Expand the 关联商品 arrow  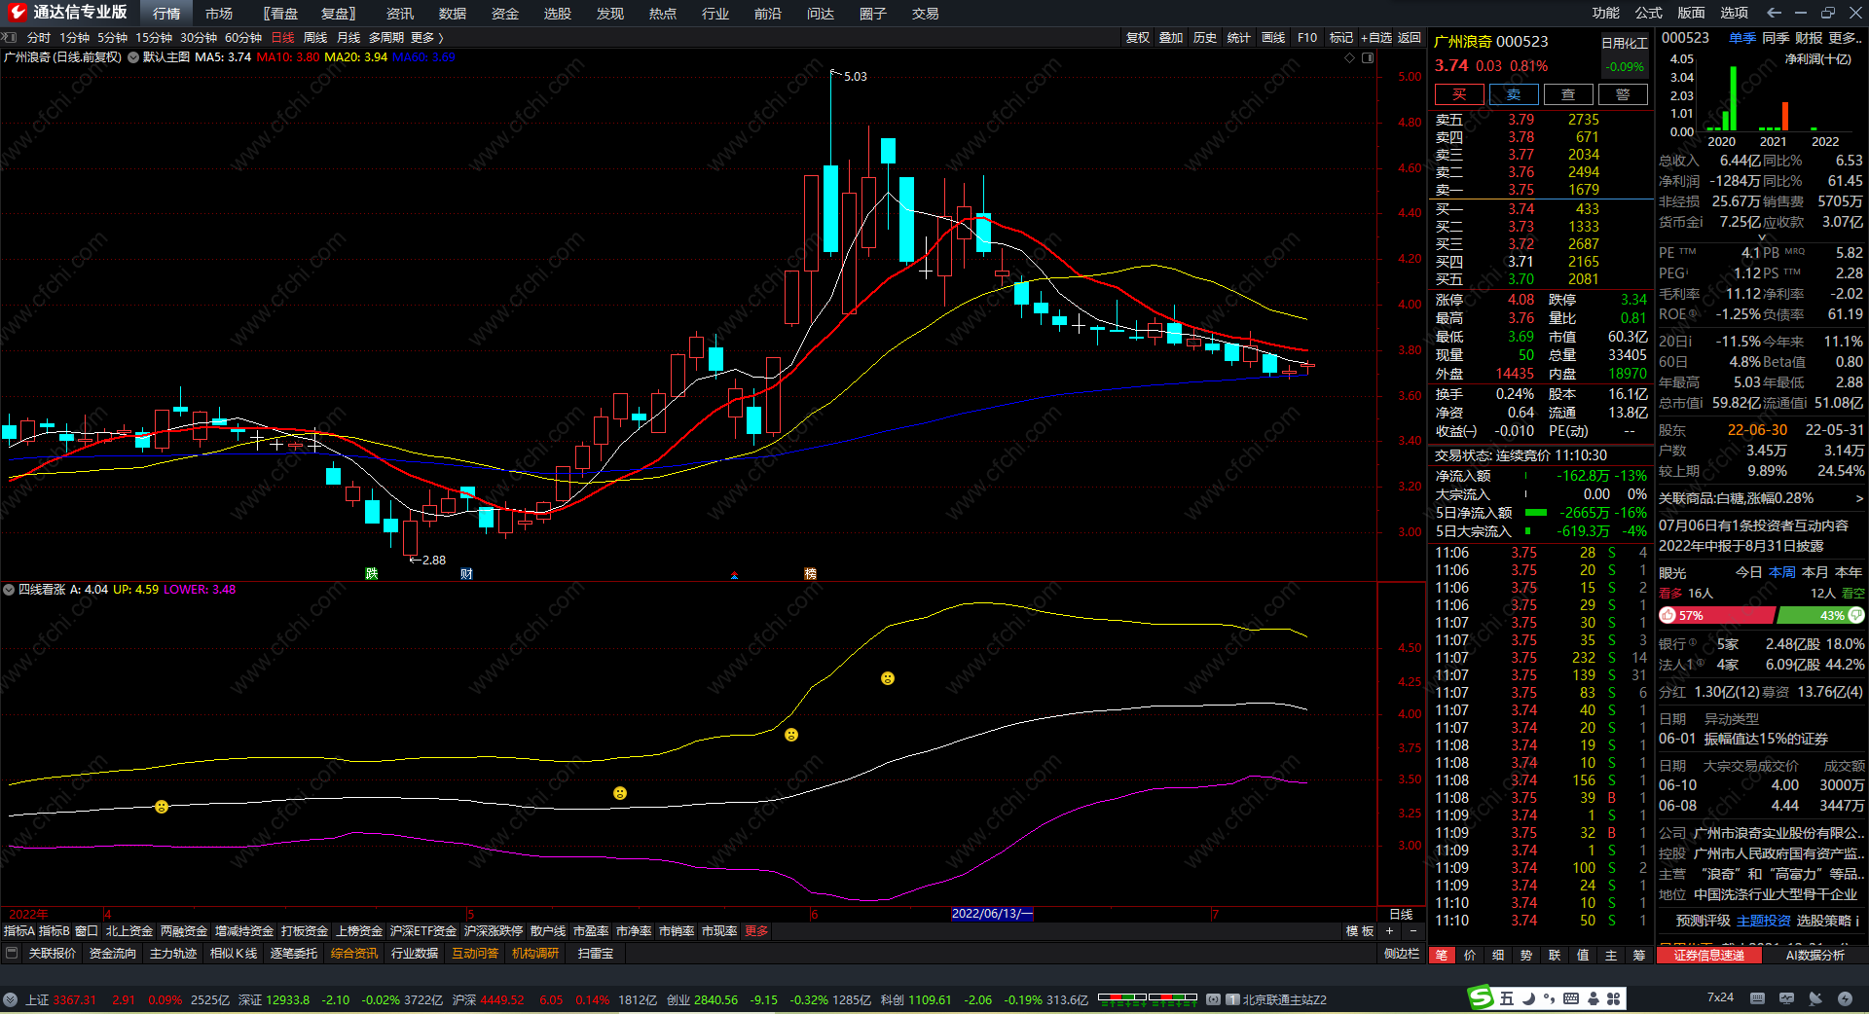point(1859,498)
